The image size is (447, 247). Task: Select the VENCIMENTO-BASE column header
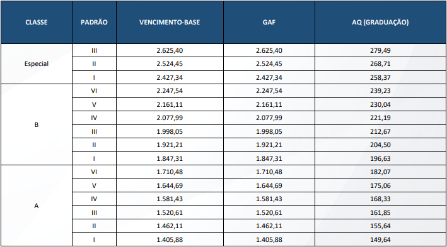170,22
